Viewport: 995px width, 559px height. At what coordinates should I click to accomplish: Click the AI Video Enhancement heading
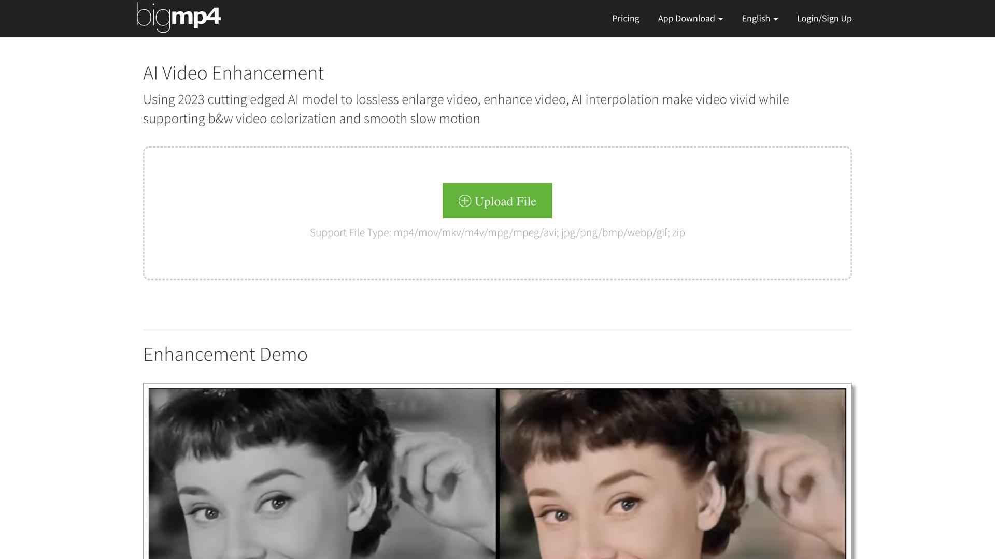click(233, 73)
